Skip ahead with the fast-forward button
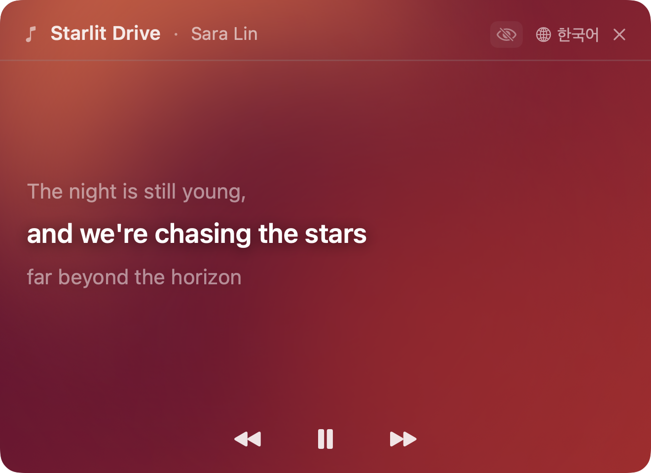The image size is (651, 473). [x=403, y=439]
